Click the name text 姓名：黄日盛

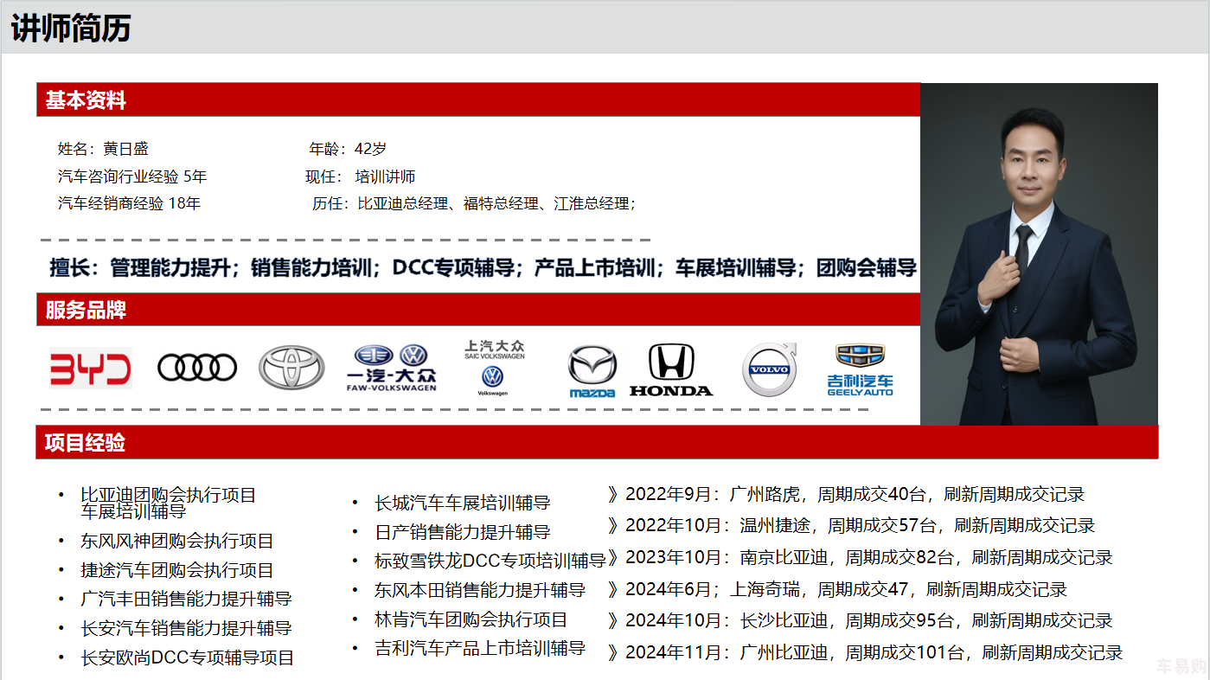pos(103,149)
